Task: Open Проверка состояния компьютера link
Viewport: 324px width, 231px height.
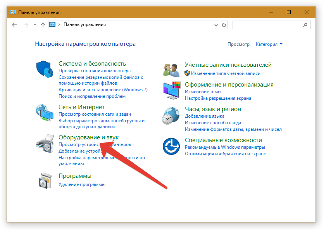Action: [95, 71]
